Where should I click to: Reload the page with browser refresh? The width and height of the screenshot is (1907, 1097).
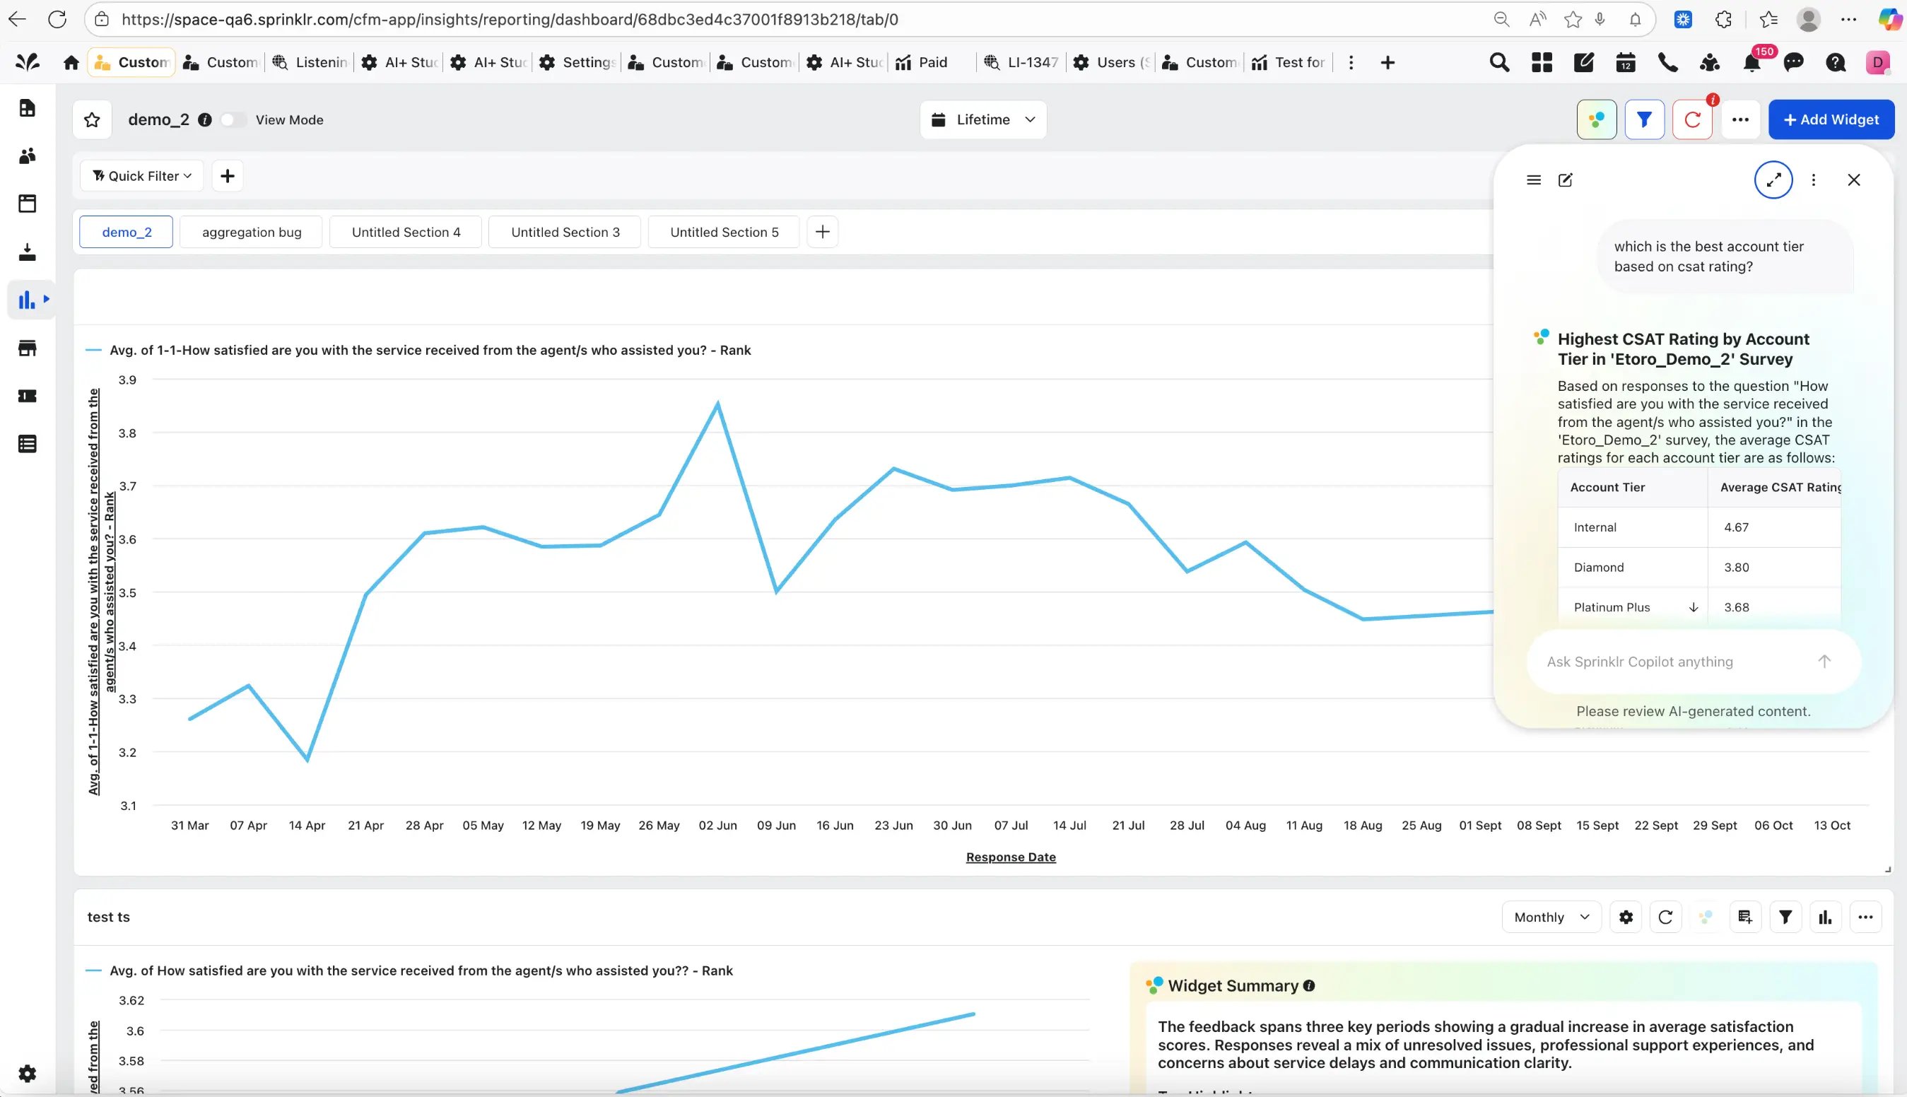57,20
